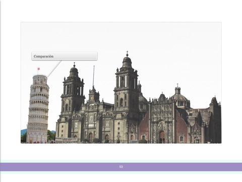Click the callout leader line under Comparación
Viewport: 242px width, 182px height.
(54, 69)
